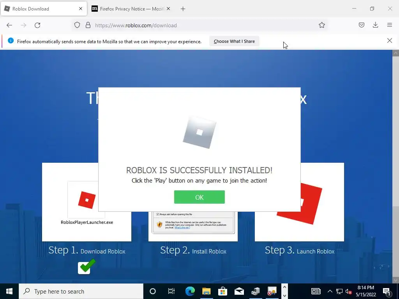Click the Step 2 Install Roblox text
Screen dimensions: 399x299
tap(193, 250)
